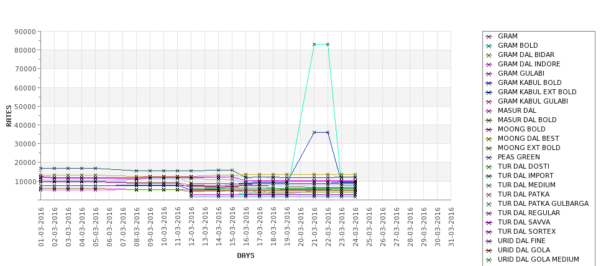Click the 40000 y-axis label
Screen dimensions: 606x266
(x=25, y=125)
